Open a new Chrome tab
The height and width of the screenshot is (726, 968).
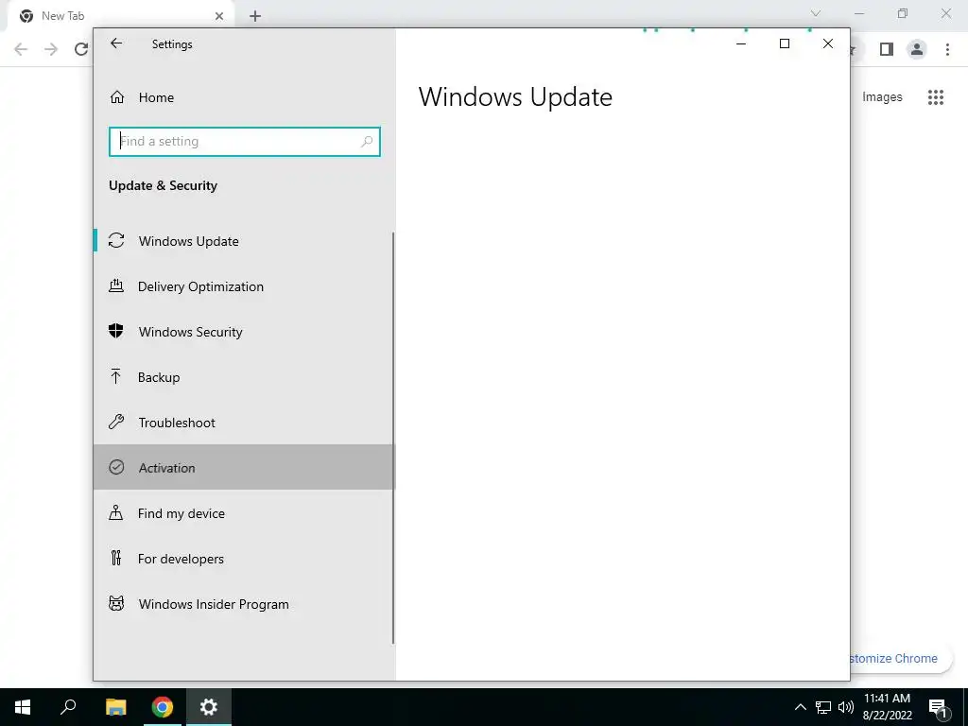tap(255, 16)
